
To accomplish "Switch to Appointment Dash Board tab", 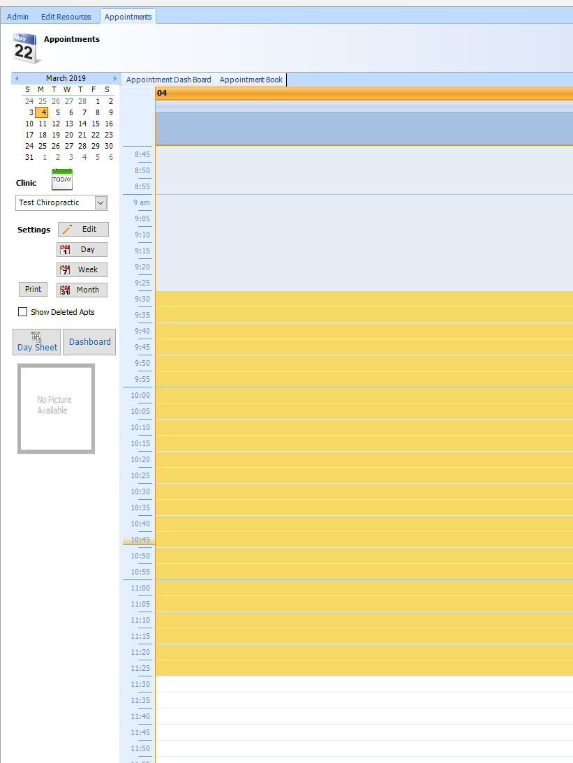I will [x=168, y=80].
